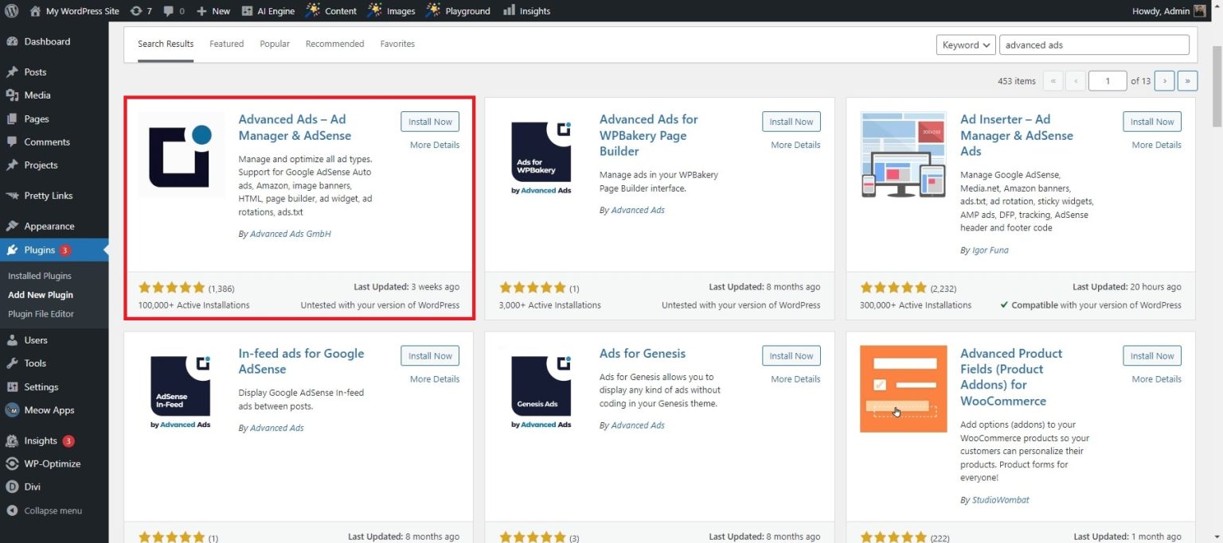Image resolution: width=1223 pixels, height=543 pixels.
Task: Open Media library from the sidebar
Action: (37, 95)
